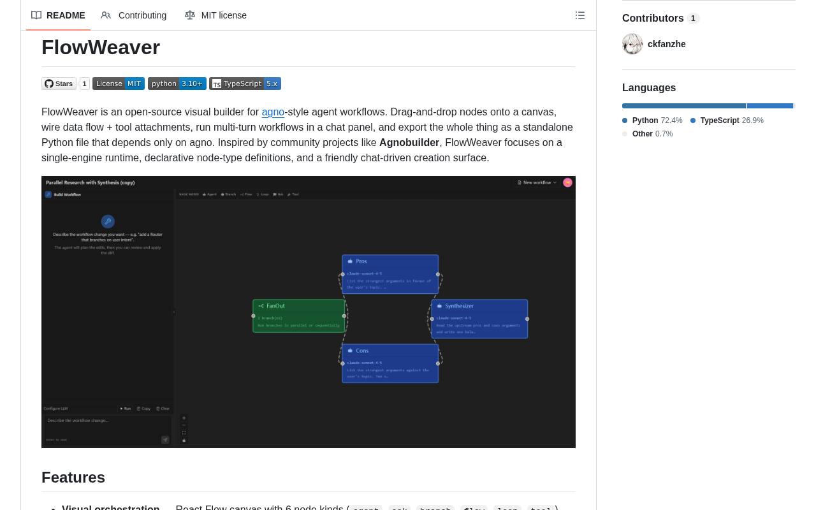Click the star count "1" next to Stars badge

pos(84,84)
